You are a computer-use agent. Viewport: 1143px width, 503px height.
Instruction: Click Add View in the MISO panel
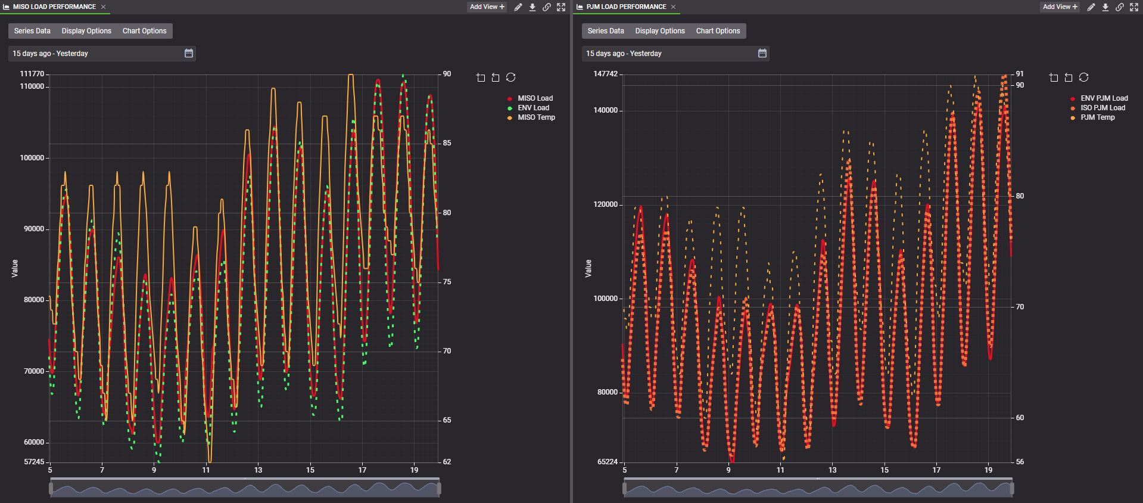487,7
